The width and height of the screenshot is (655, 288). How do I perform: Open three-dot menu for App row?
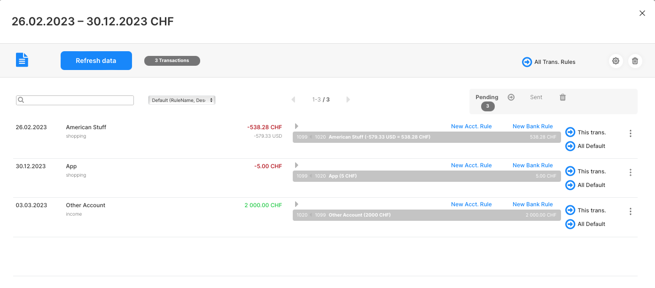tap(631, 172)
